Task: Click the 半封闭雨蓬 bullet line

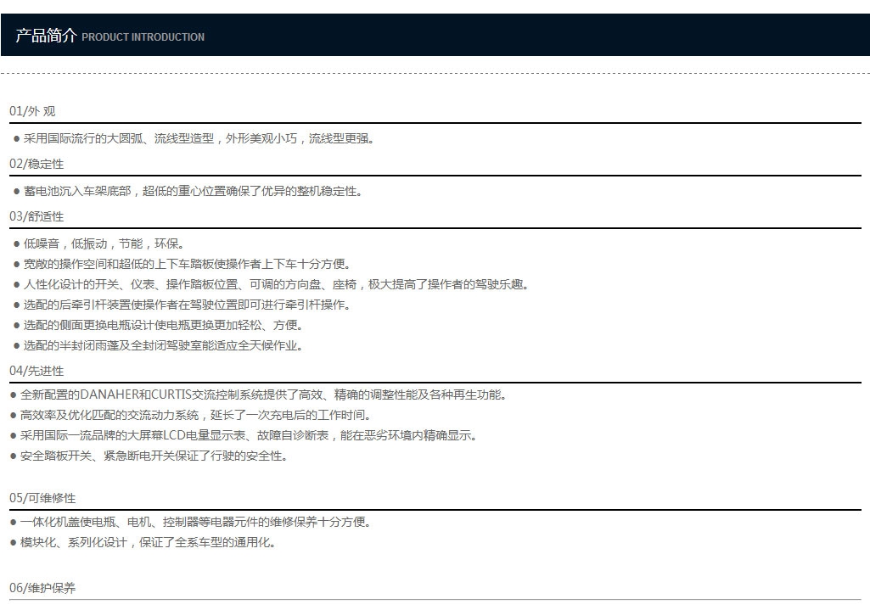Action: [x=158, y=346]
